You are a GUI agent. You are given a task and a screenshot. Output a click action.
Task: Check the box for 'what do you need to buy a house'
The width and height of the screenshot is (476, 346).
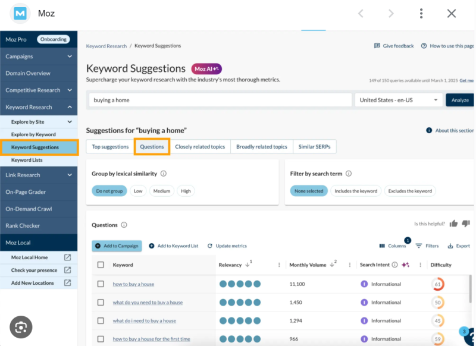coord(101,303)
